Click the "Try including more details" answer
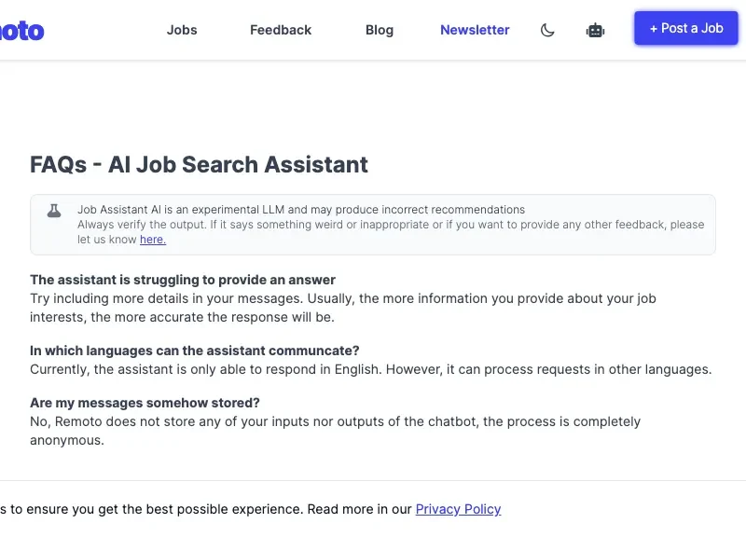The width and height of the screenshot is (746, 537). [x=343, y=308]
